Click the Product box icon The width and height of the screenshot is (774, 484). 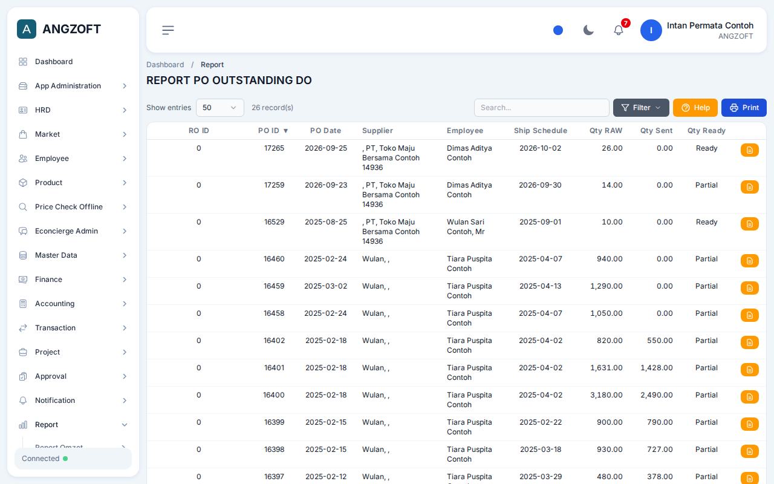pos(23,183)
